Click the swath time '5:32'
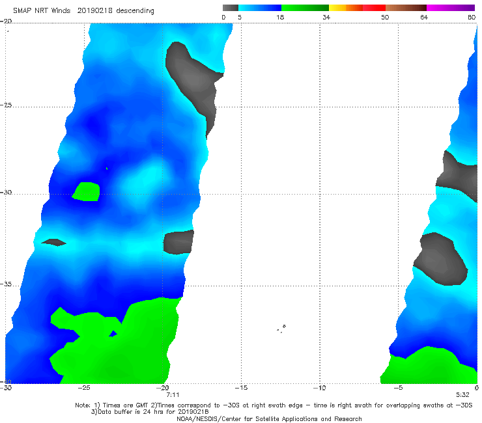Image resolution: width=482 pixels, height=423 pixels. tap(462, 395)
